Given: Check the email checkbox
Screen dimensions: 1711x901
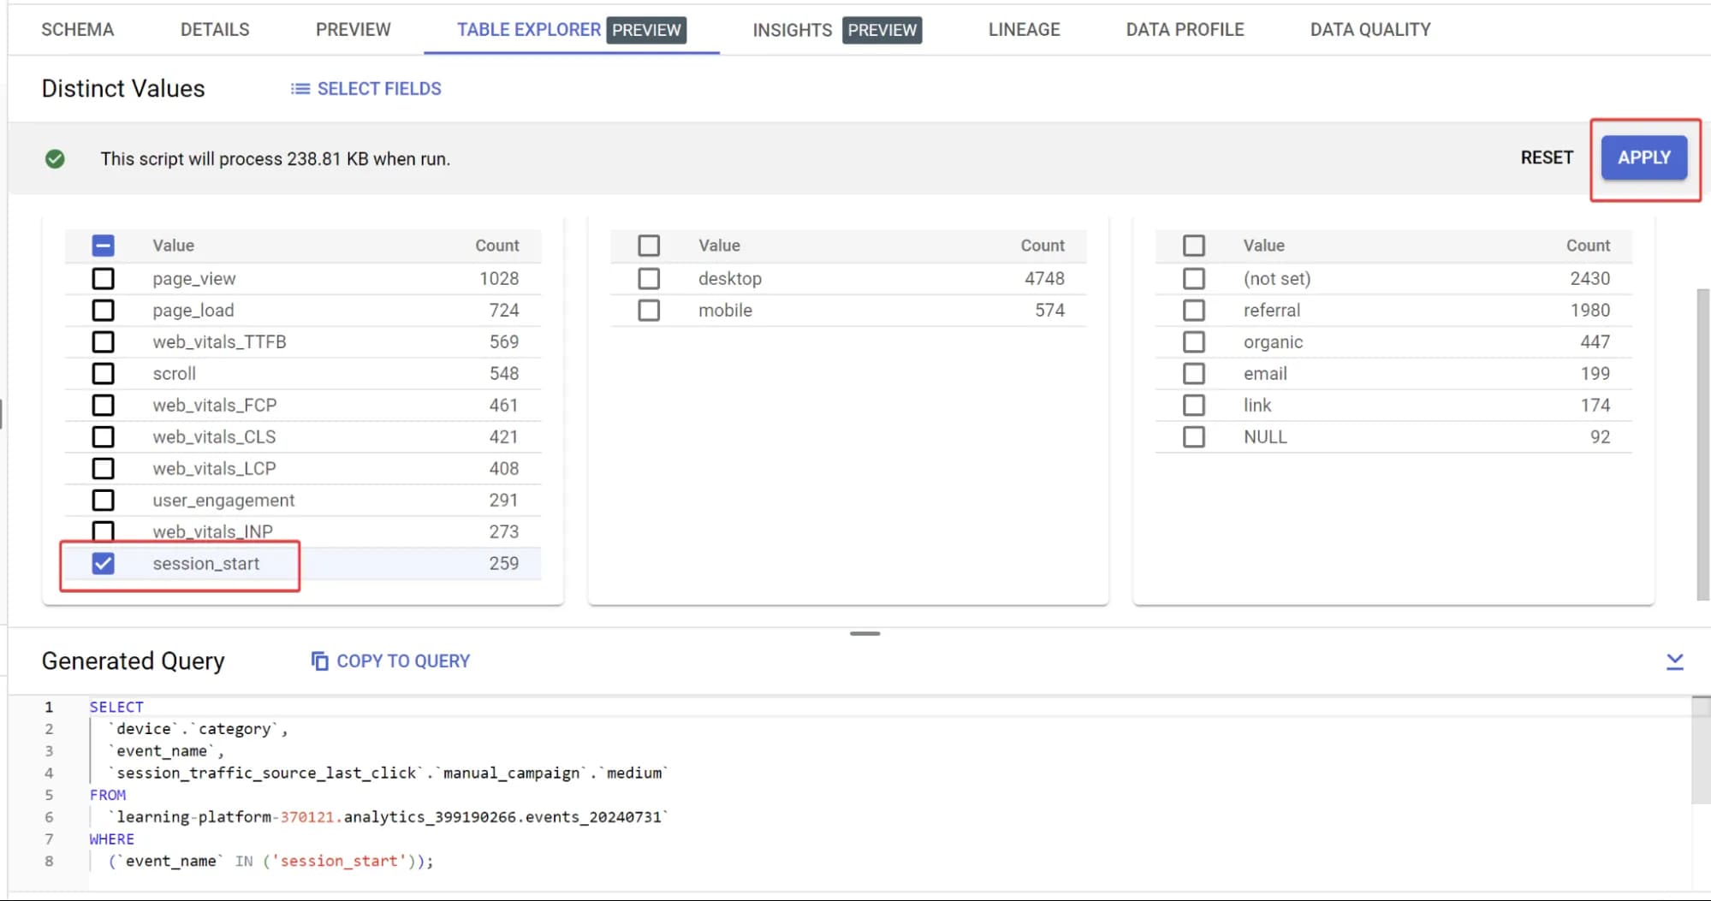Looking at the screenshot, I should [1193, 374].
